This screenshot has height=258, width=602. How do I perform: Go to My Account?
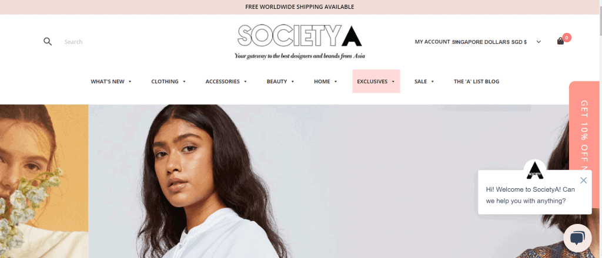[432, 42]
